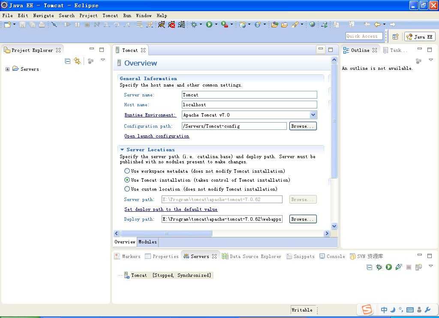Click the Quick Access search box
The width and height of the screenshot is (439, 318).
[x=364, y=36]
